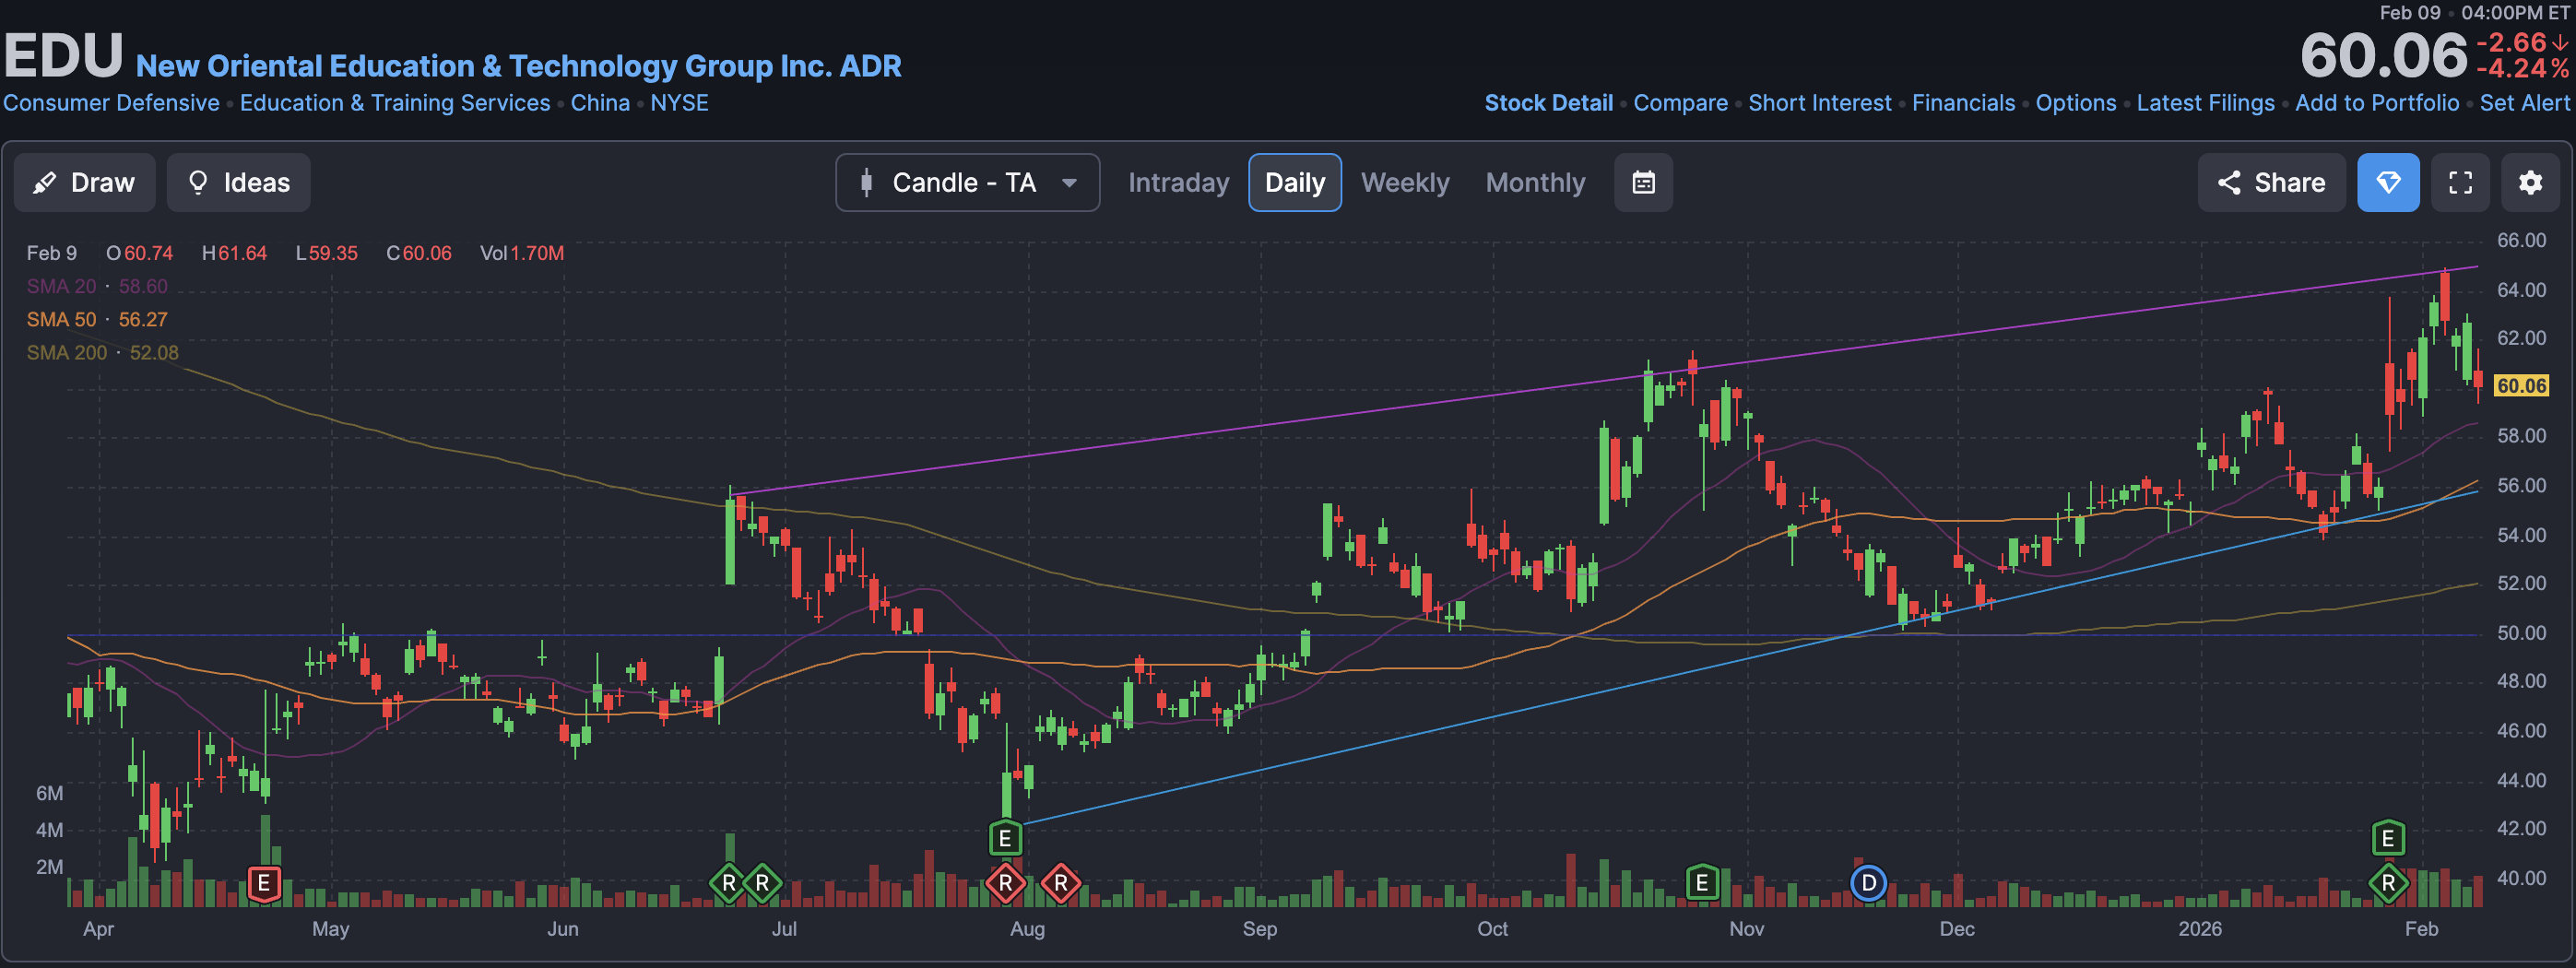The width and height of the screenshot is (2576, 968).
Task: Open the New Oriental Education company name link
Action: click(x=518, y=66)
